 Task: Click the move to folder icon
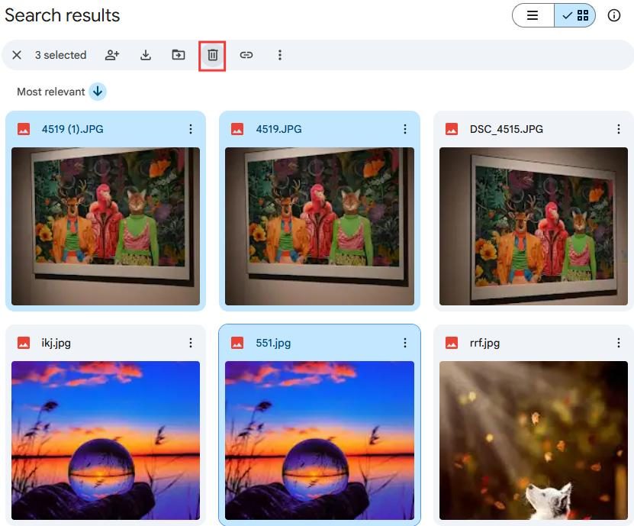(x=179, y=55)
